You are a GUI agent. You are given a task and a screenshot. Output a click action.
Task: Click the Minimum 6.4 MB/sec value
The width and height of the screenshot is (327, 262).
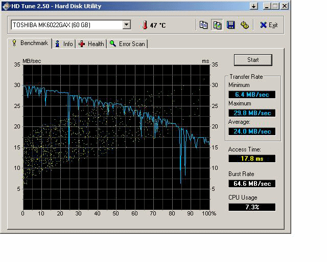pyautogui.click(x=252, y=95)
